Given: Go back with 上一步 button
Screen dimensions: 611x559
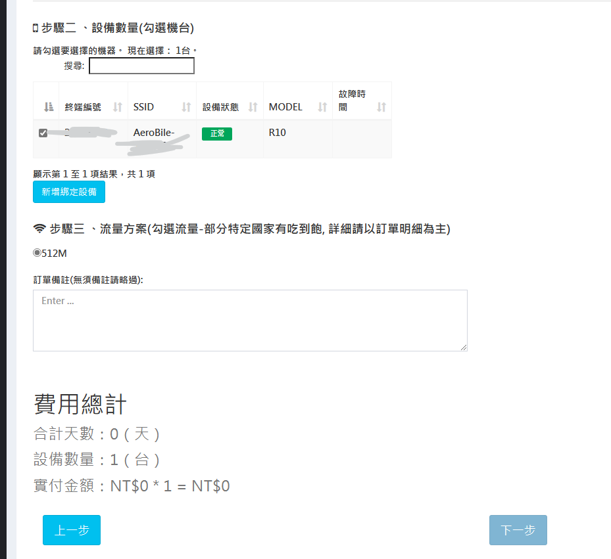Looking at the screenshot, I should click(x=72, y=530).
